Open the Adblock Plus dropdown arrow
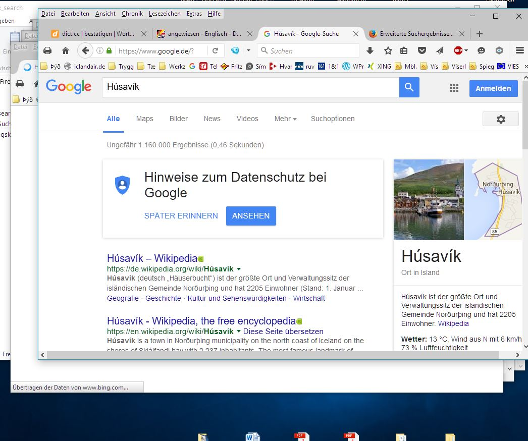 point(466,50)
